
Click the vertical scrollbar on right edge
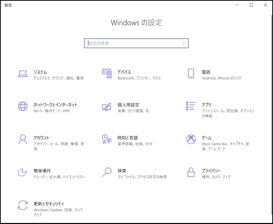(x=272, y=112)
